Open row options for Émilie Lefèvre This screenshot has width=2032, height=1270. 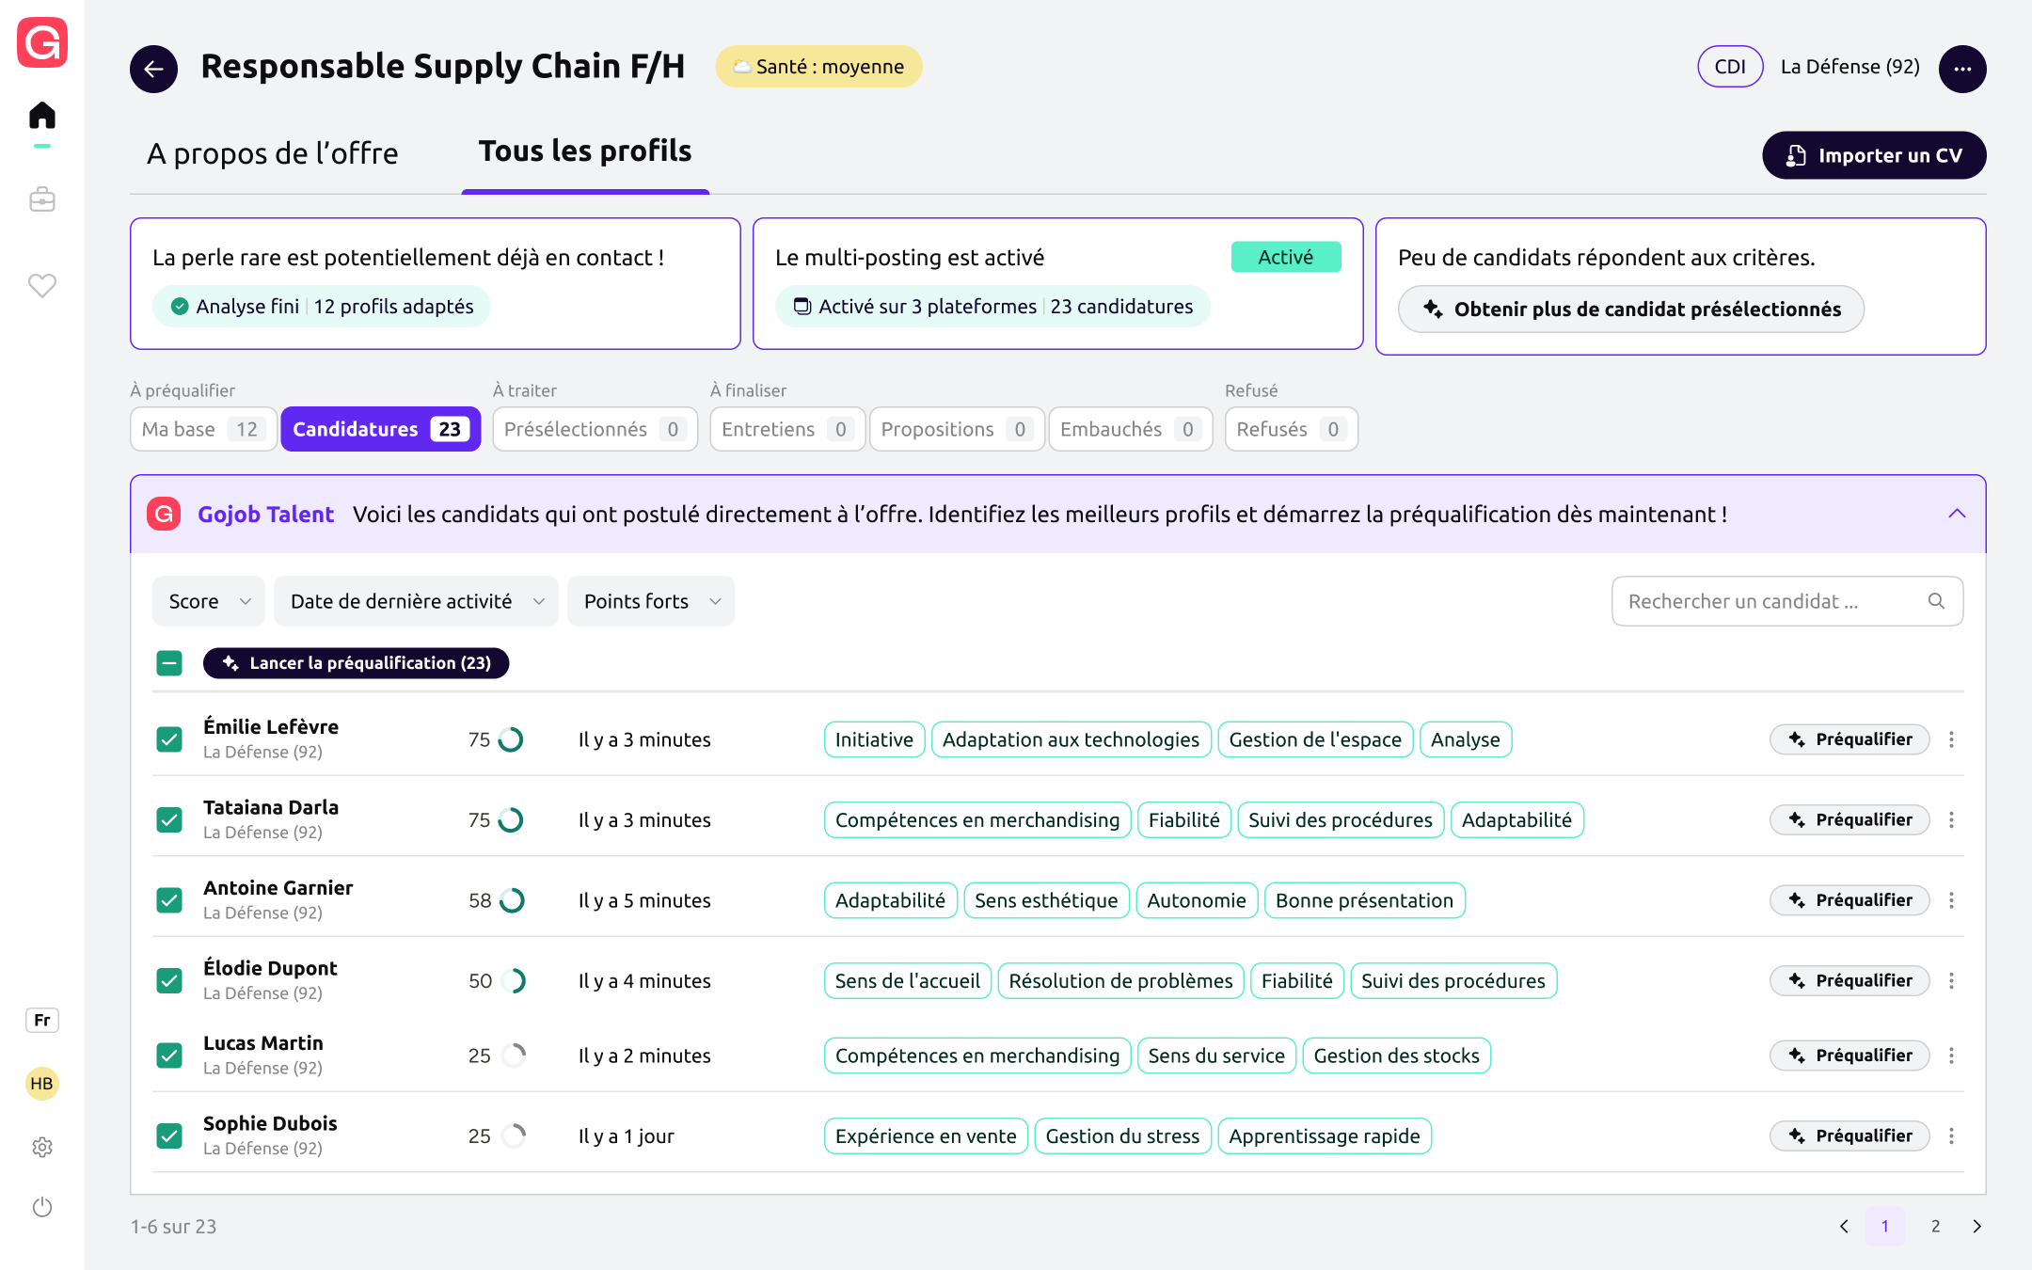(x=1951, y=739)
